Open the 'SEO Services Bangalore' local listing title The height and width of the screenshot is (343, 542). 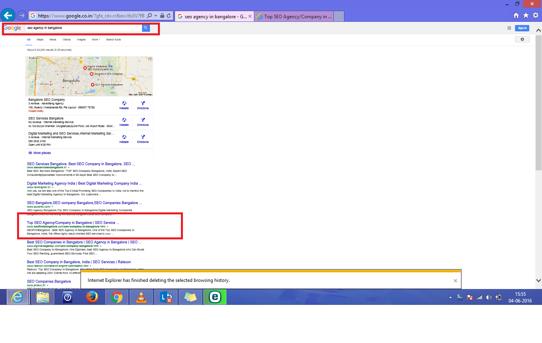tap(46, 118)
